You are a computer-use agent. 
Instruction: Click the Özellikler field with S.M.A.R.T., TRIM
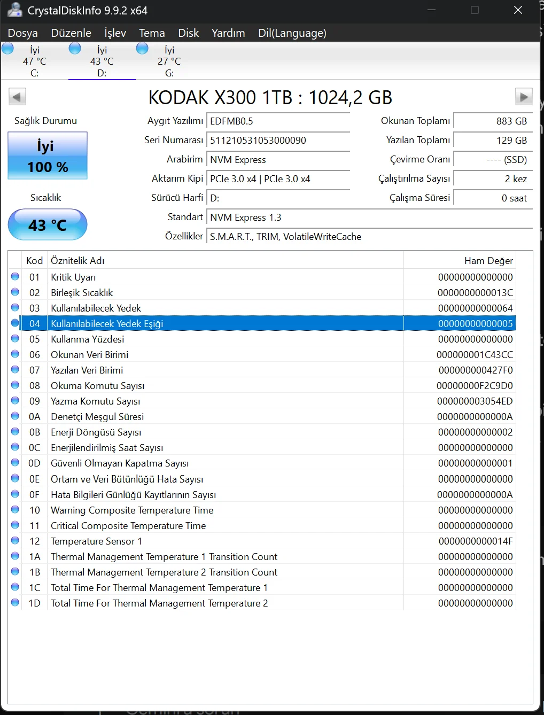370,237
